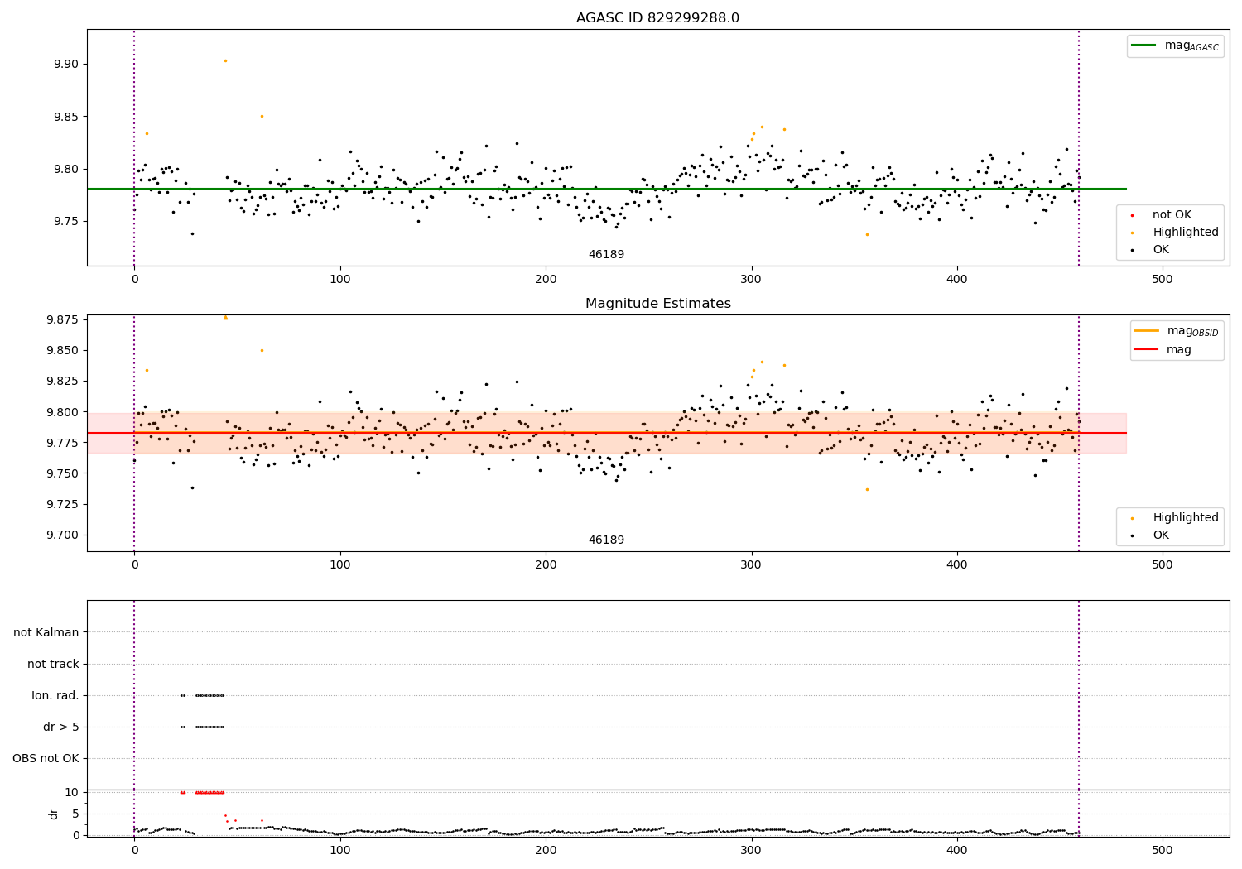The width and height of the screenshot is (1242, 869).
Task: Click the 46189 label in middle plot
Action: pos(606,540)
